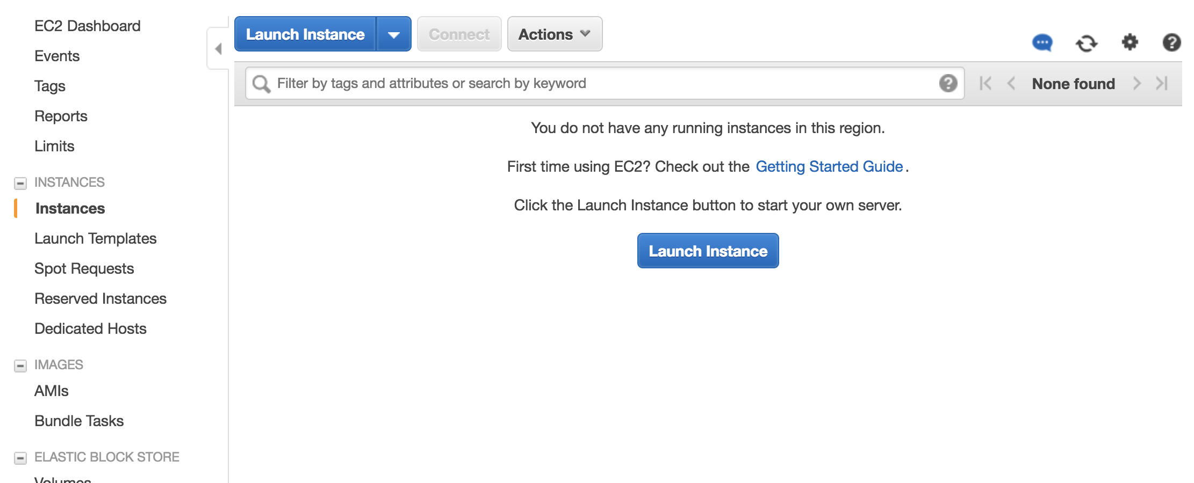Open EC2 Dashboard in sidebar

tap(88, 26)
